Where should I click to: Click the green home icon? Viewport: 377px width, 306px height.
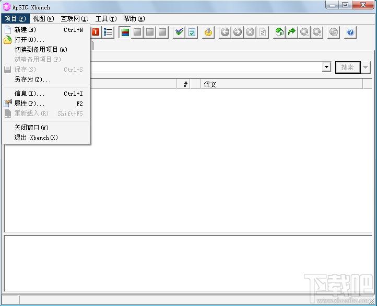click(279, 32)
